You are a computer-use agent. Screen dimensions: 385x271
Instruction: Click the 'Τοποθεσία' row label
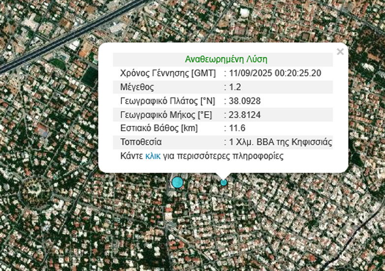coord(141,142)
